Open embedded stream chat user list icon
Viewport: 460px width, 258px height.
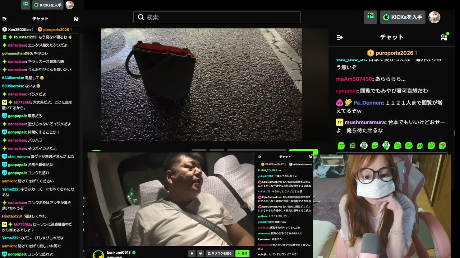point(310,157)
